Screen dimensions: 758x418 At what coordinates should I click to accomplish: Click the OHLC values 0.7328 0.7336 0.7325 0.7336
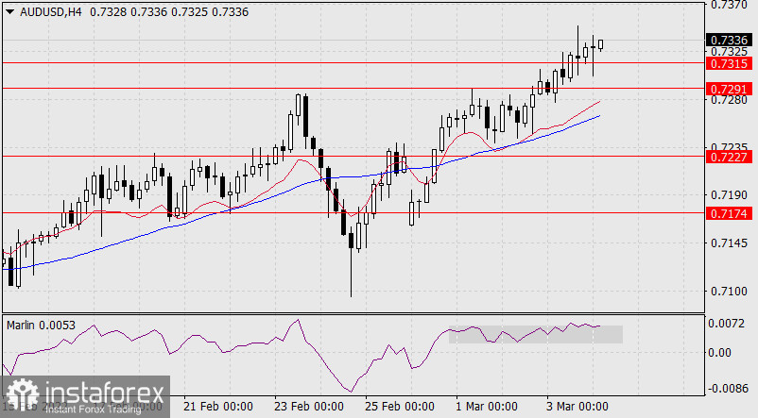tap(169, 12)
